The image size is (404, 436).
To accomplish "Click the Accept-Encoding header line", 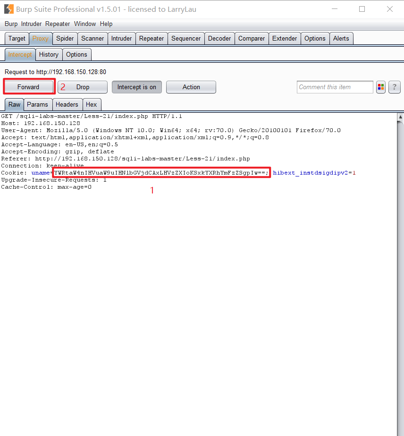I will (x=58, y=151).
